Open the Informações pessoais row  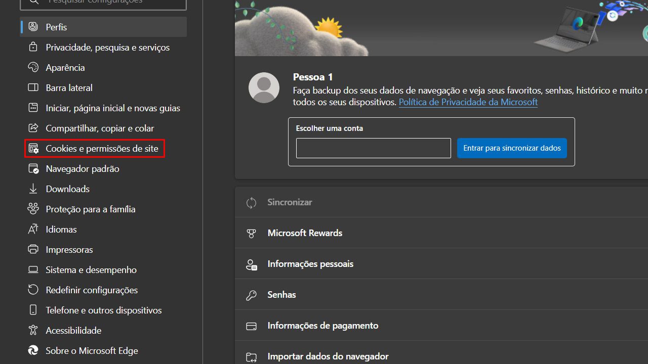tap(441, 264)
